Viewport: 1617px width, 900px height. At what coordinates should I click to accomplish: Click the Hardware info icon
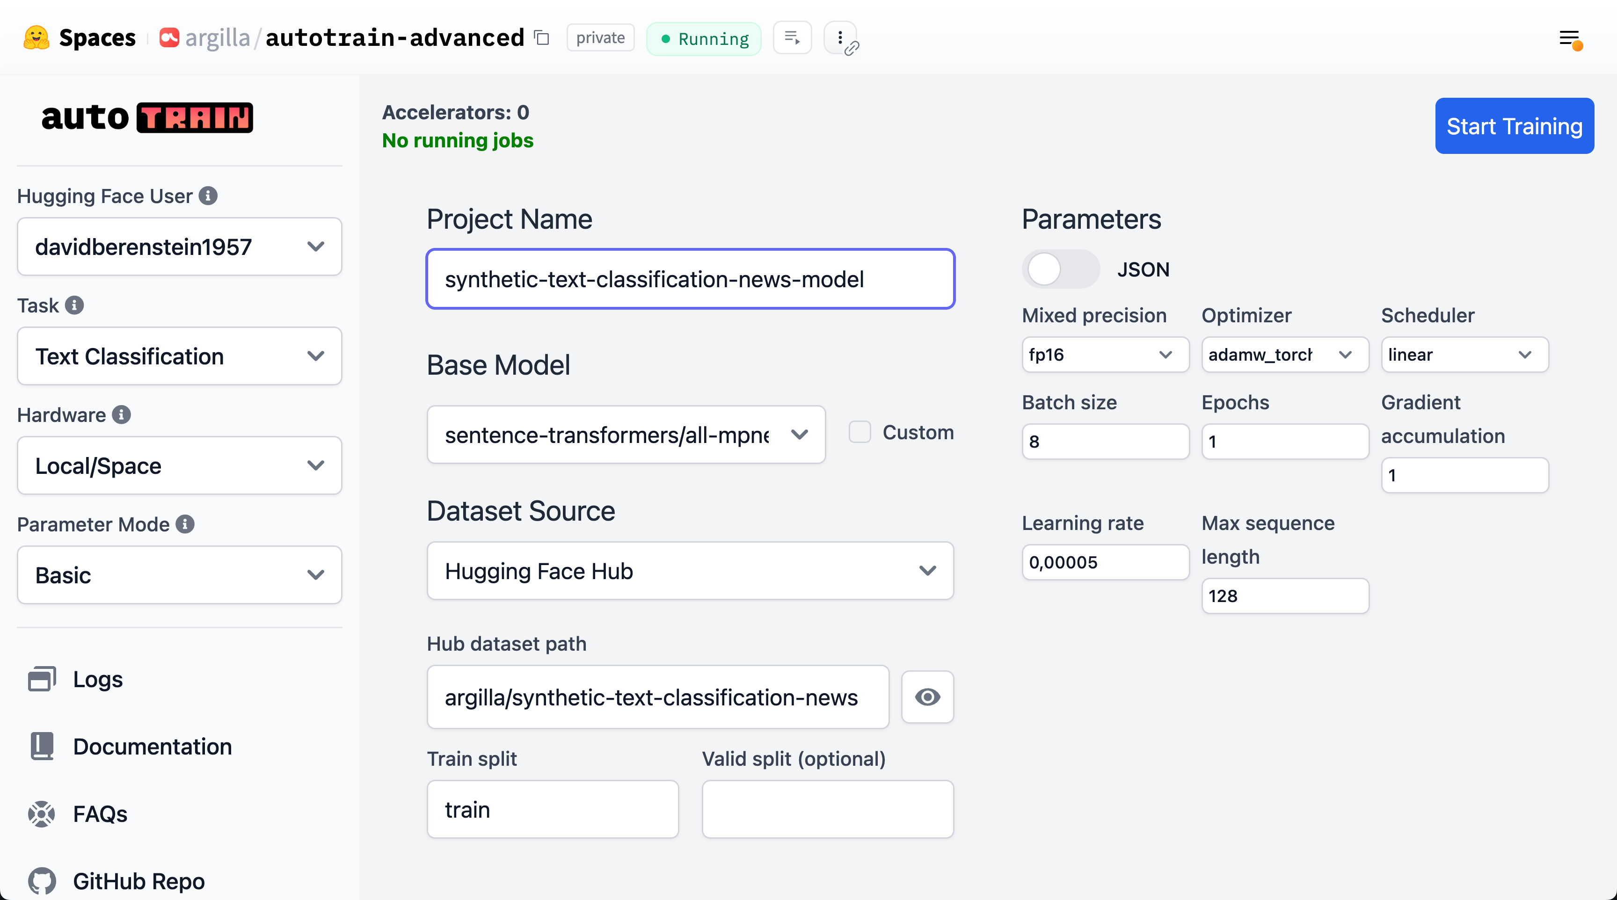[121, 415]
